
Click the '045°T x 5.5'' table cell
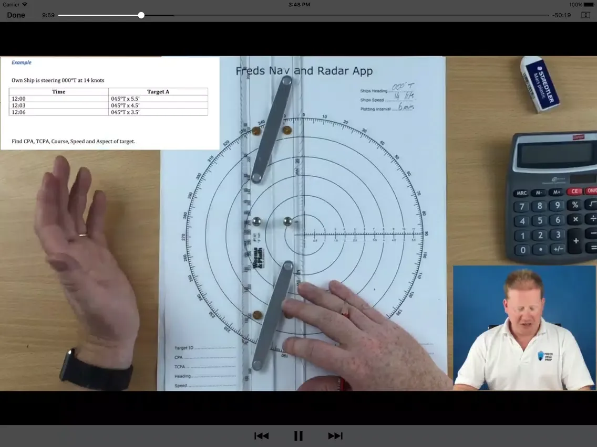(x=158, y=99)
